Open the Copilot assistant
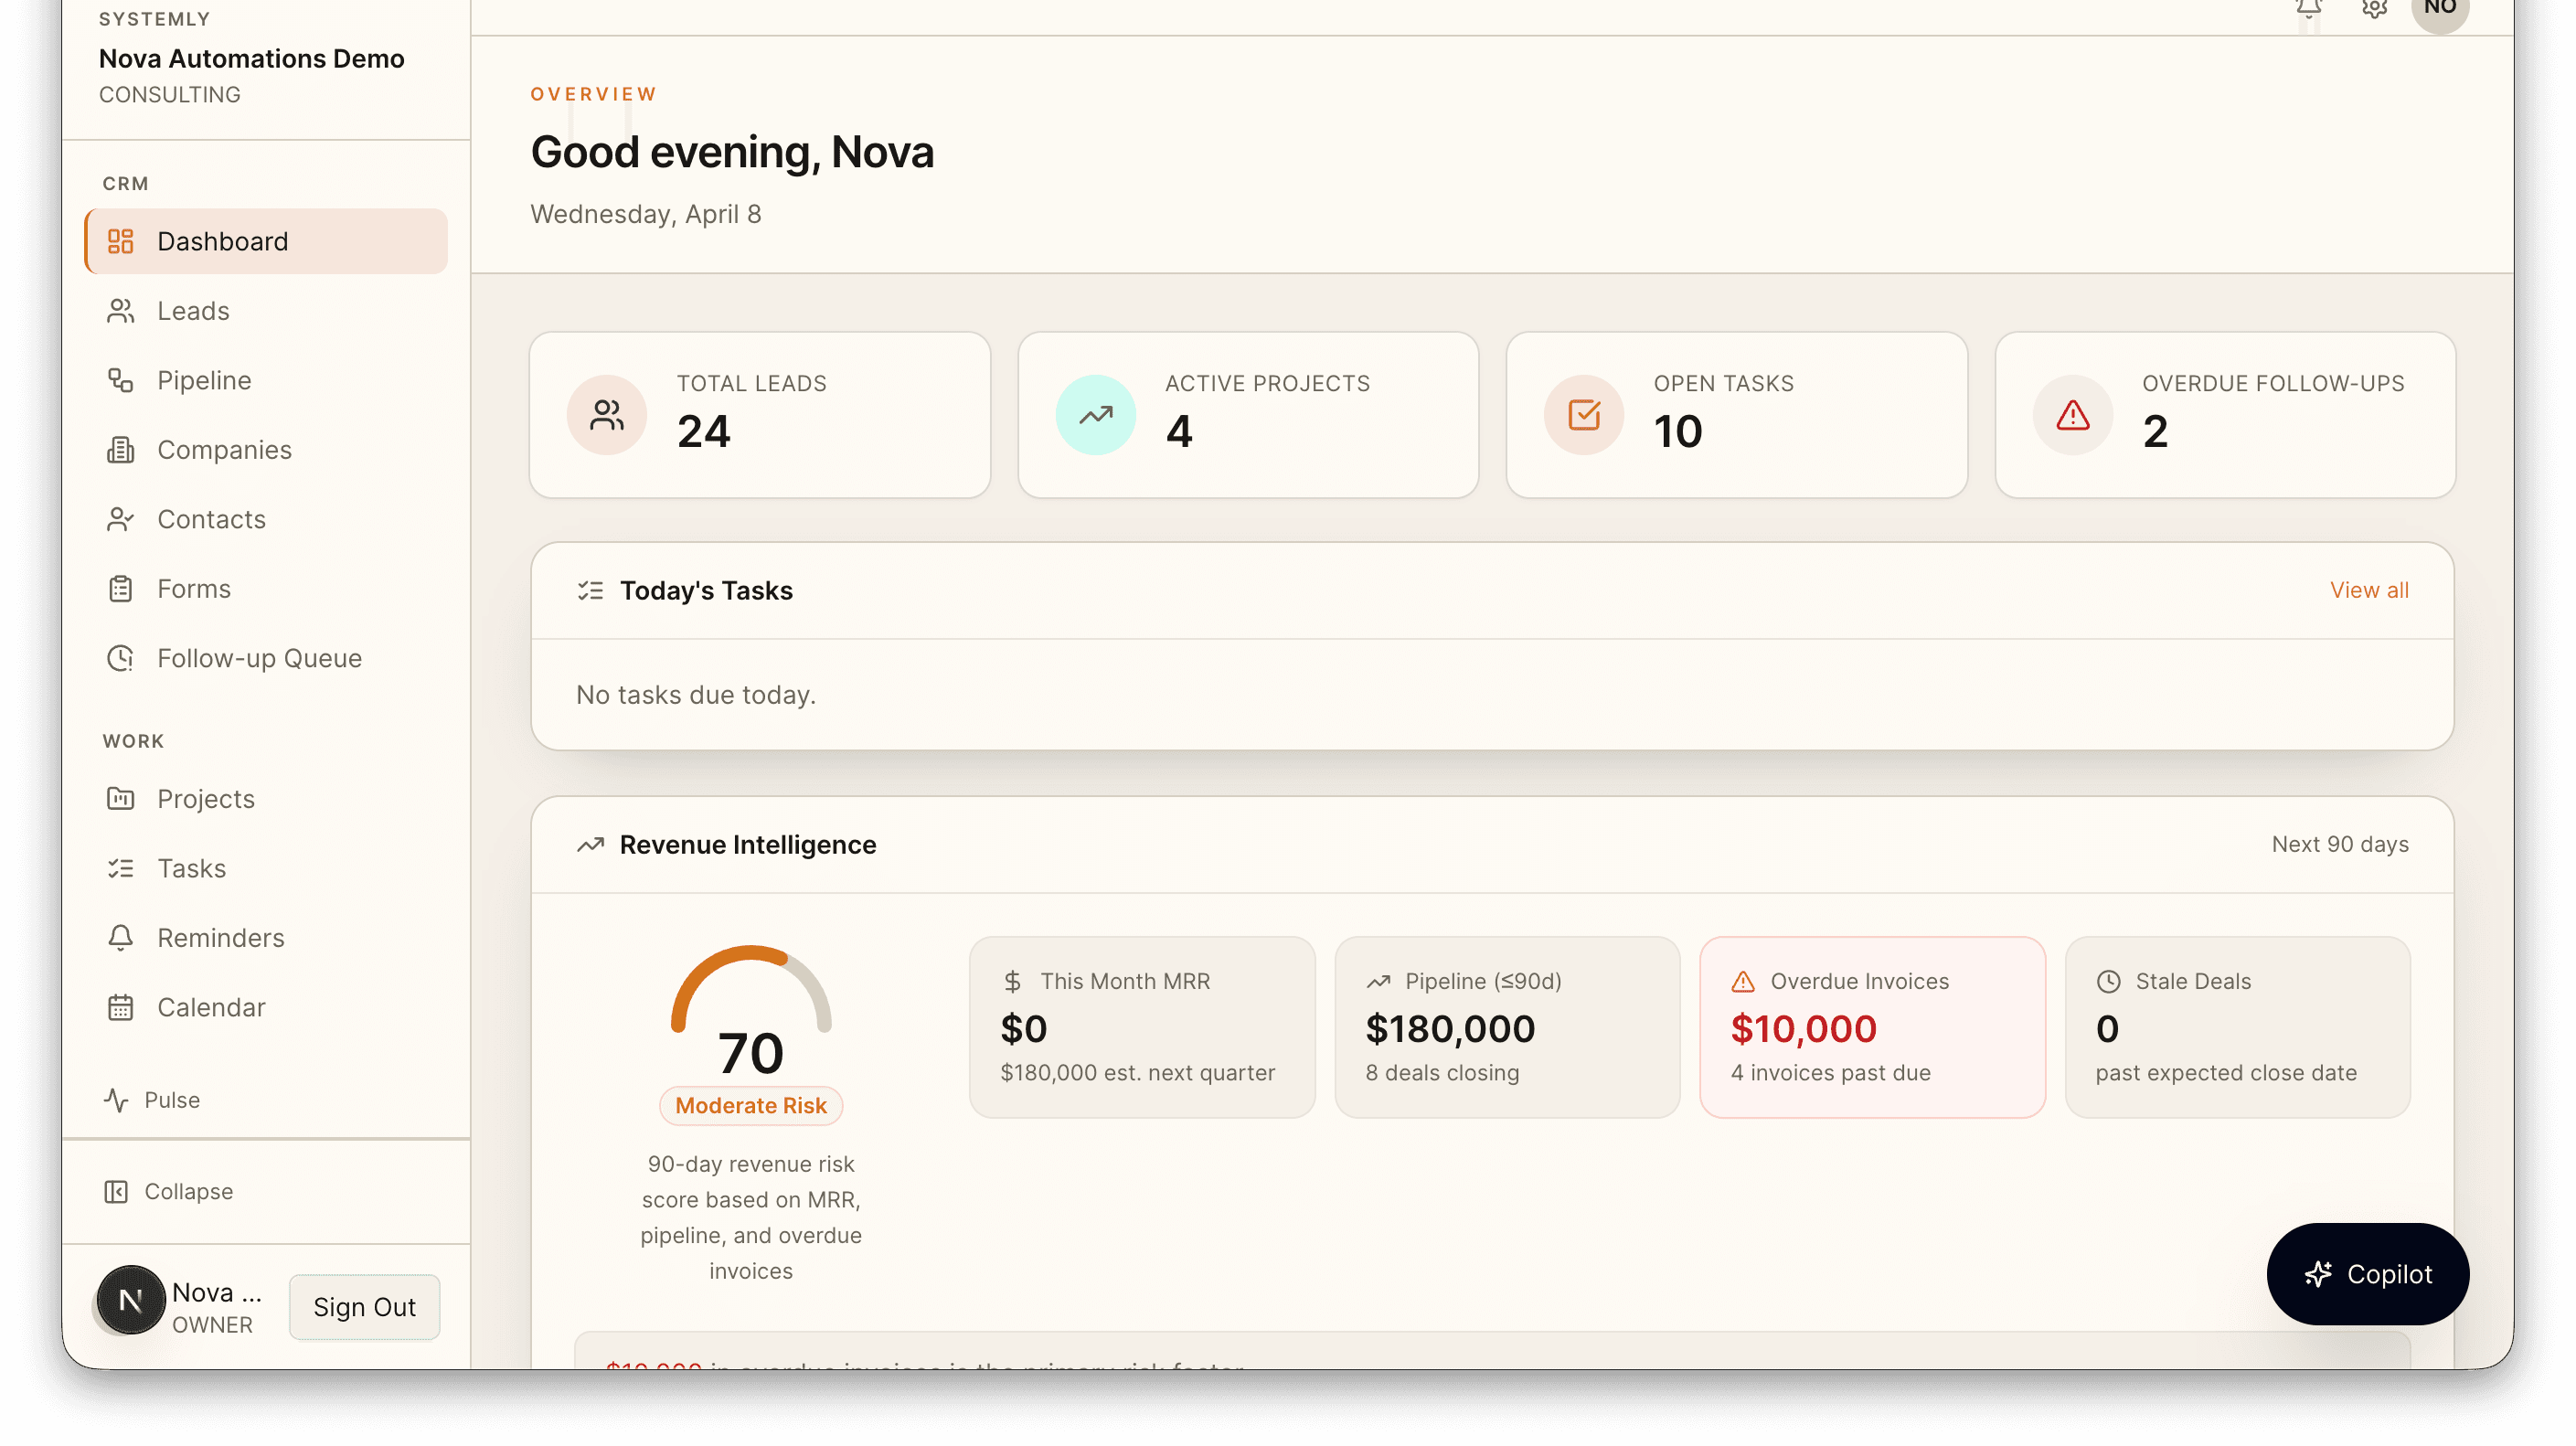This screenshot has height=1446, width=2576. tap(2367, 1274)
